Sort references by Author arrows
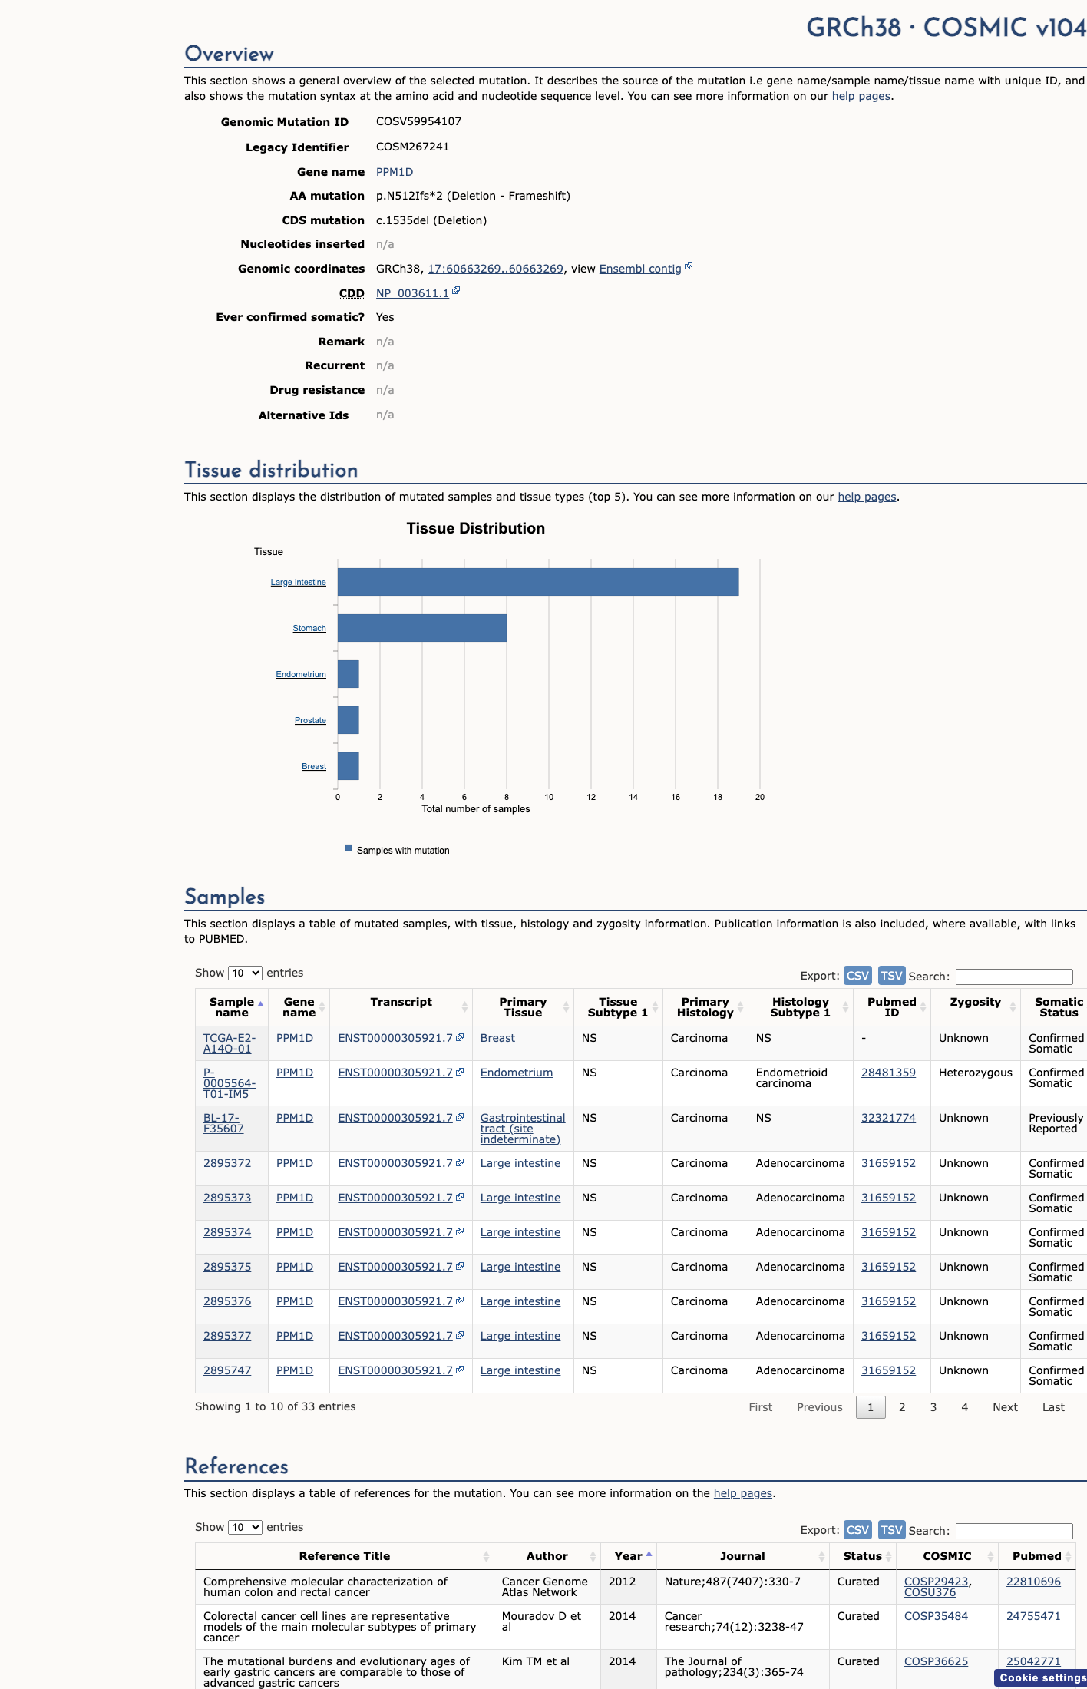The width and height of the screenshot is (1087, 1689). click(x=593, y=1556)
